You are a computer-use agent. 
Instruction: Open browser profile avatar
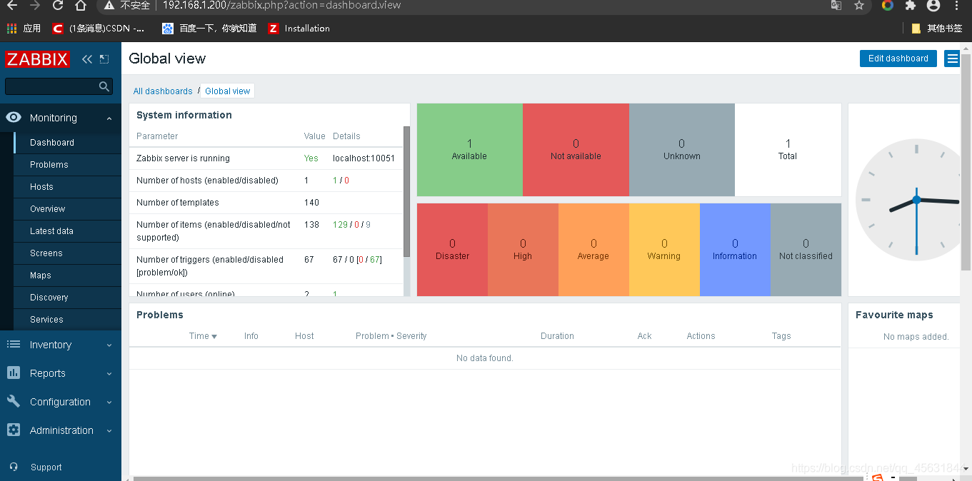coord(933,6)
